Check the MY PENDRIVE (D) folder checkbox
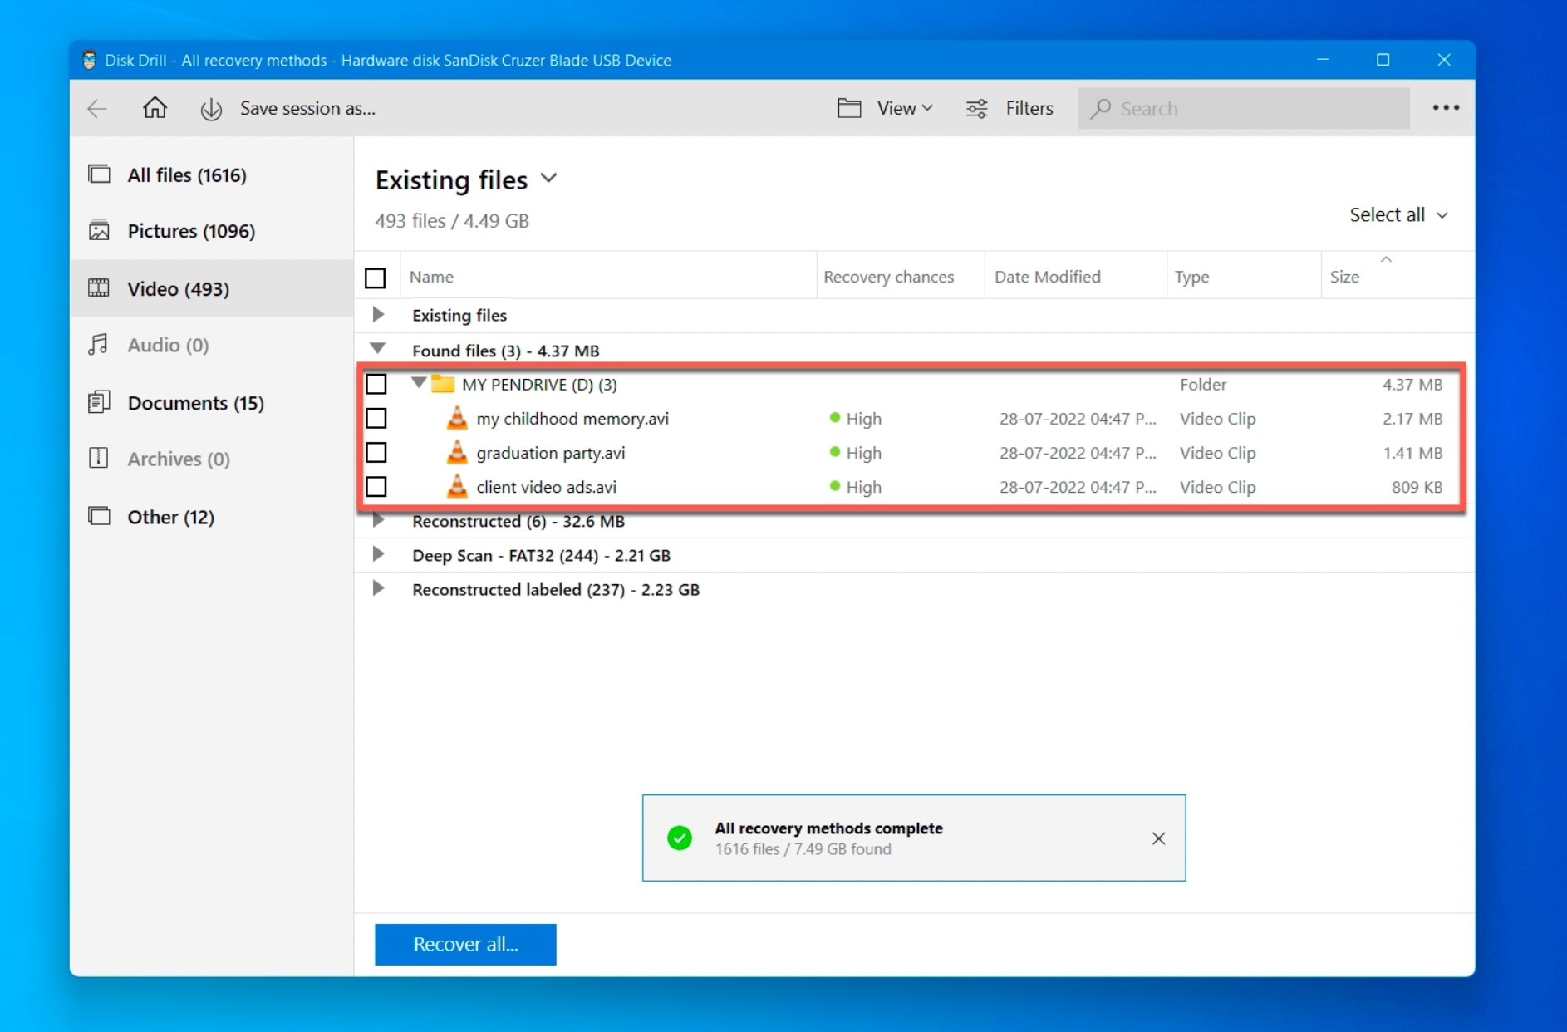Image resolution: width=1567 pixels, height=1032 pixels. (376, 384)
